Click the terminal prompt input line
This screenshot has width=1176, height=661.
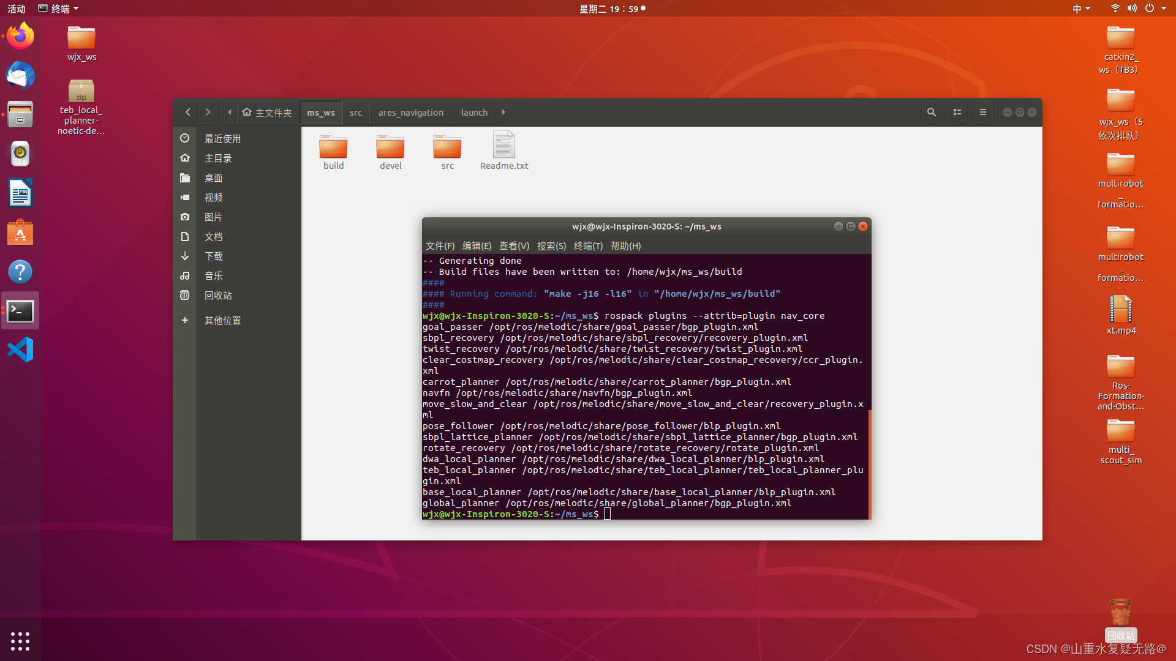tap(645, 514)
